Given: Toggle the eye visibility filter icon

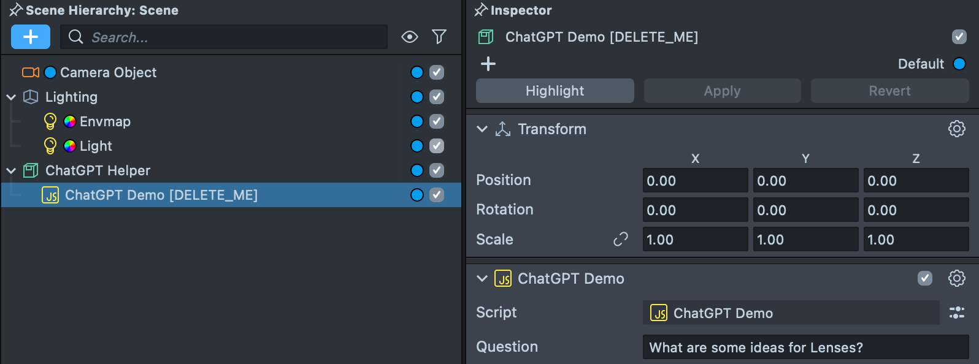Looking at the screenshot, I should (x=410, y=37).
